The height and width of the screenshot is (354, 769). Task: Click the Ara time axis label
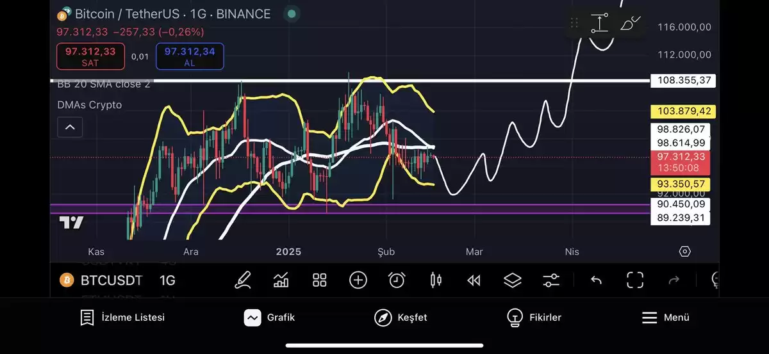(x=191, y=252)
